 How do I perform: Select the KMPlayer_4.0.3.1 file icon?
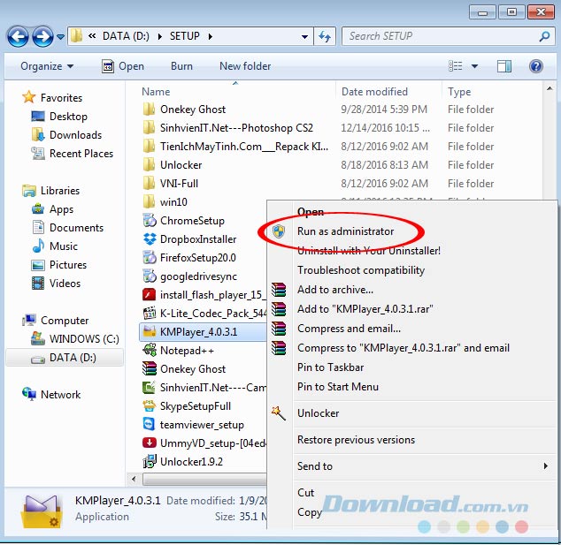(x=150, y=332)
